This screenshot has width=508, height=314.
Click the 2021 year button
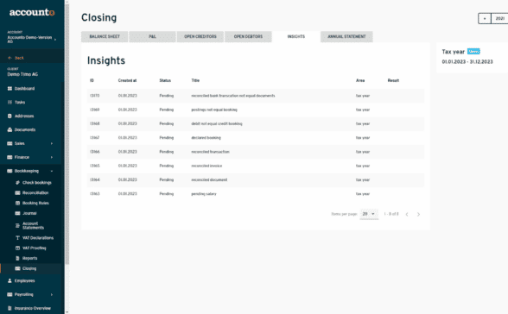499,18
